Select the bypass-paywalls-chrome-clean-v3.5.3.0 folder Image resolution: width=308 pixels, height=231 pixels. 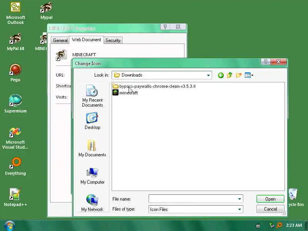pos(154,86)
